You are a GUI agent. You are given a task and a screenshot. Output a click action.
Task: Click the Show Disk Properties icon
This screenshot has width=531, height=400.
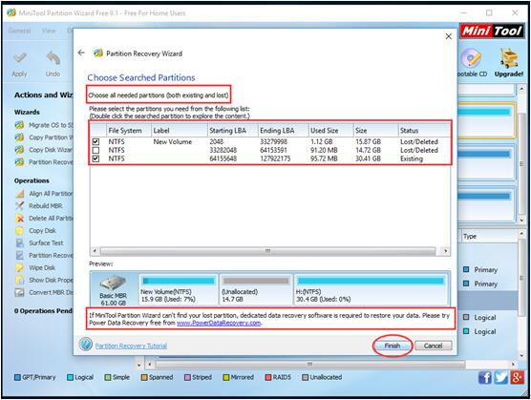[x=20, y=280]
